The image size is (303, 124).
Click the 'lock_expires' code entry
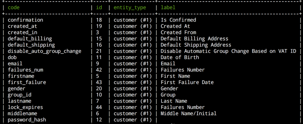click(x=25, y=107)
